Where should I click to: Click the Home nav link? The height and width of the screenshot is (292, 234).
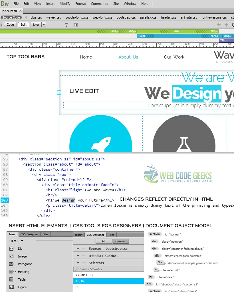click(x=86, y=57)
